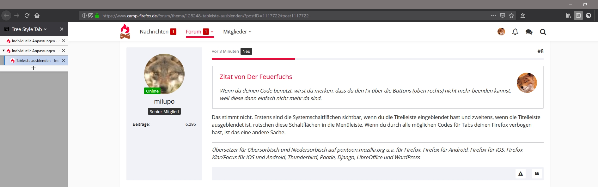
Task: Open the browser home page
Action: click(x=37, y=15)
